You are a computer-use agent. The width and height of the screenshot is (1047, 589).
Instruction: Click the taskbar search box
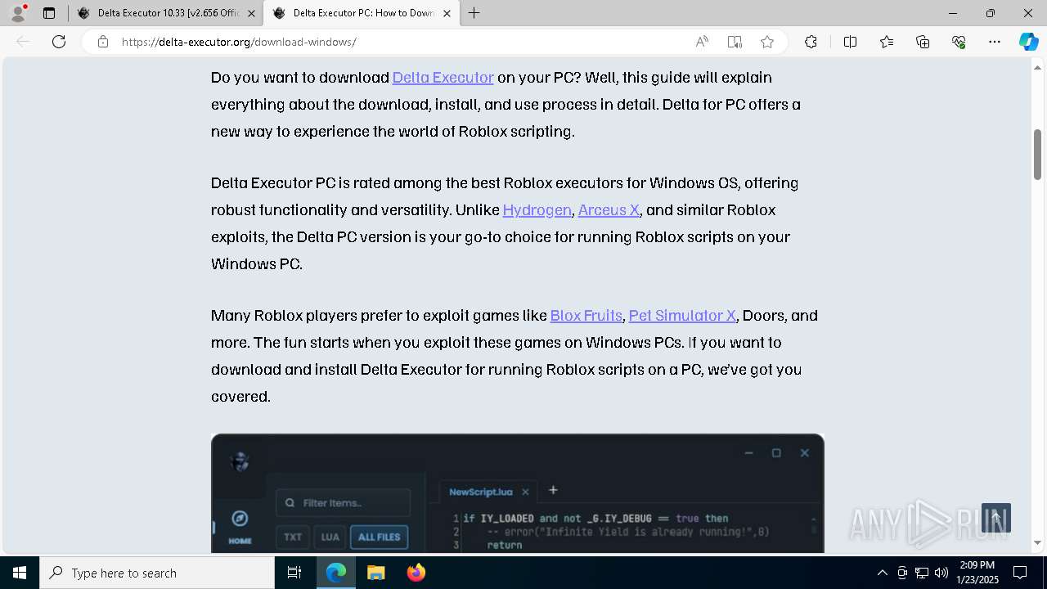pyautogui.click(x=157, y=573)
